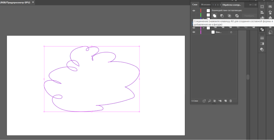This screenshot has width=274, height=140.
Task: Close the document tab
Action: coord(33,2)
